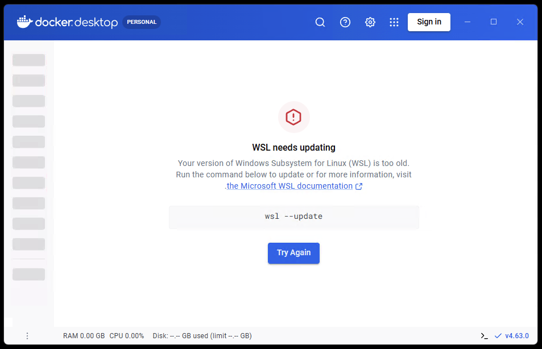Click the Docker whale logo
542x349 pixels.
tap(24, 22)
